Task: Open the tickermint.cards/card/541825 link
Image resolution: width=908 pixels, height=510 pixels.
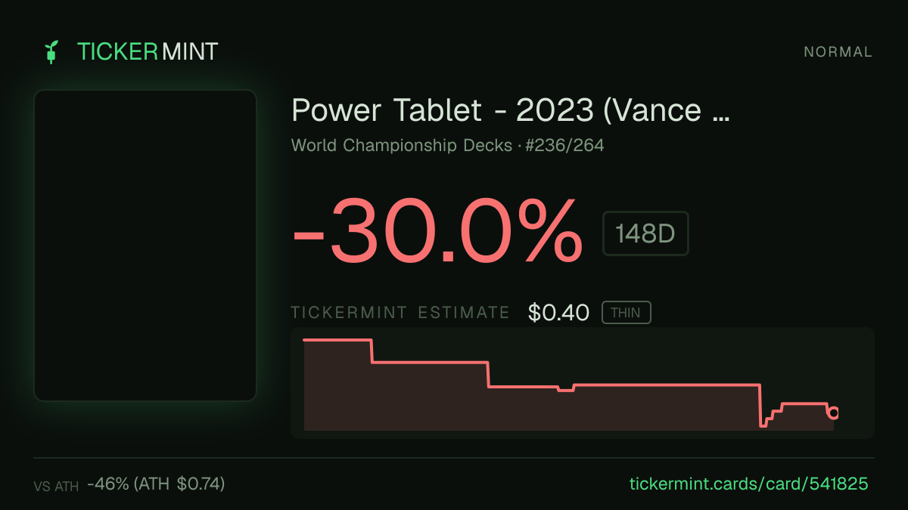Action: (x=748, y=484)
